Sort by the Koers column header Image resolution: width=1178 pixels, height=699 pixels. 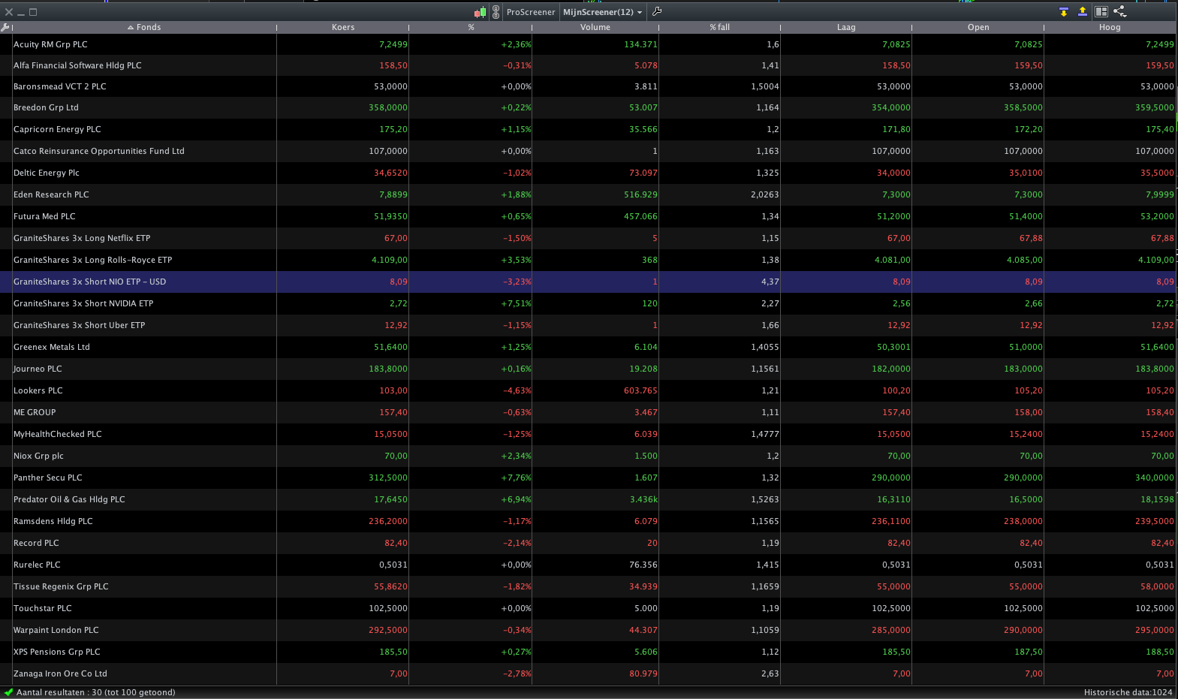click(343, 27)
